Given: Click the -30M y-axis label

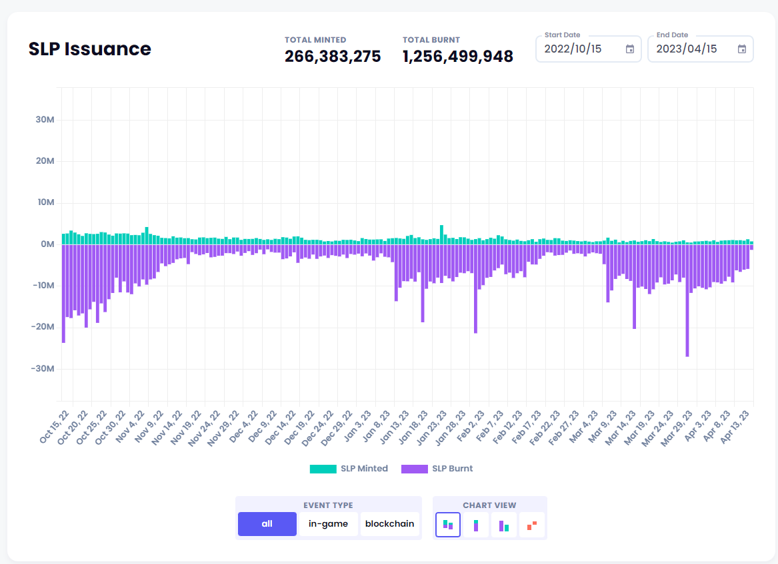Looking at the screenshot, I should [43, 369].
